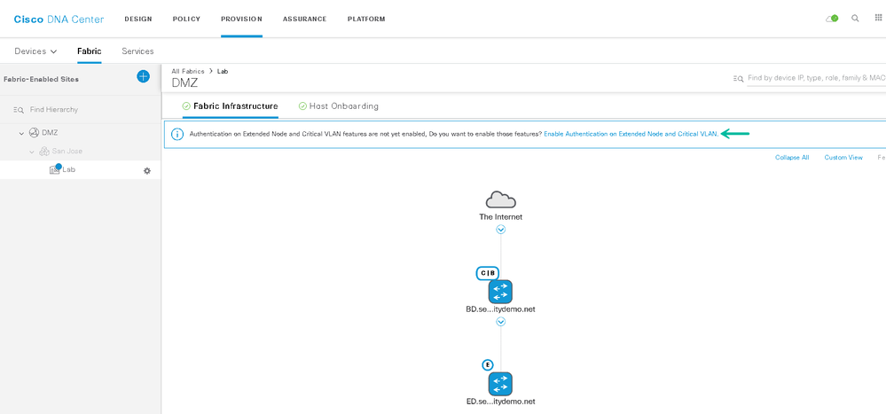Select the PROVISION menu
The height and width of the screenshot is (414, 886).
(x=241, y=20)
